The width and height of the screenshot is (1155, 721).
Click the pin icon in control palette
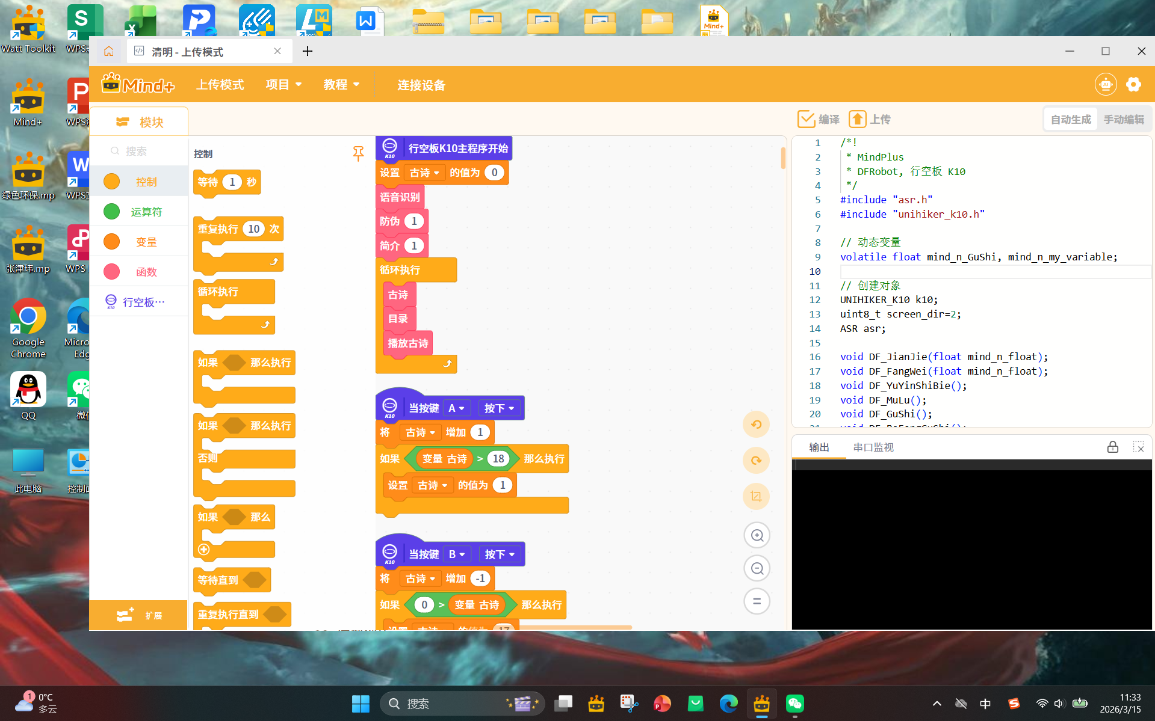358,154
